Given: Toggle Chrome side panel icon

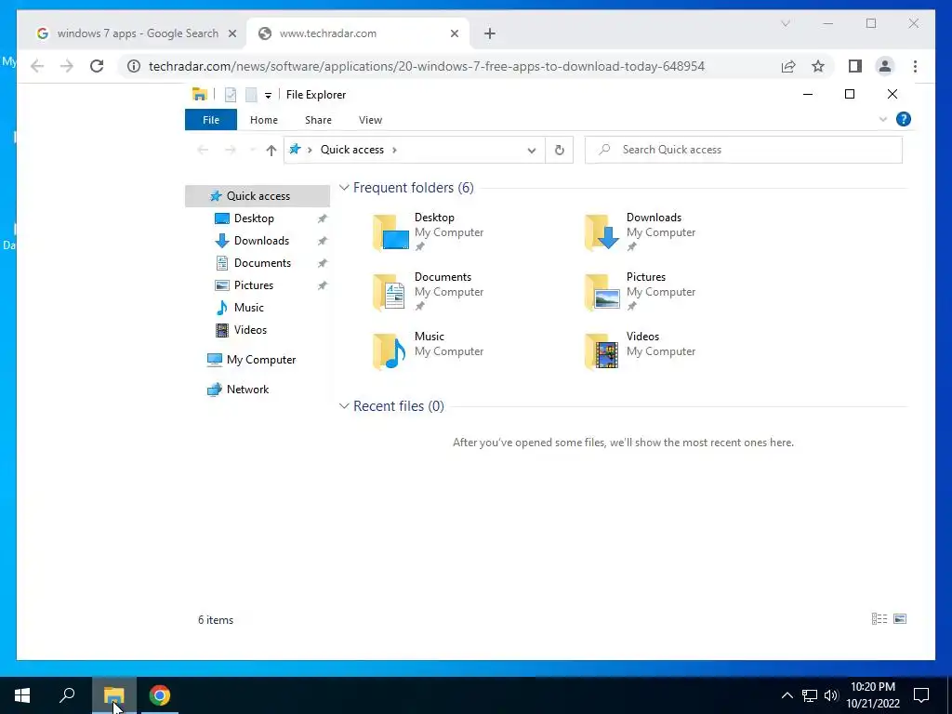Looking at the screenshot, I should [855, 66].
